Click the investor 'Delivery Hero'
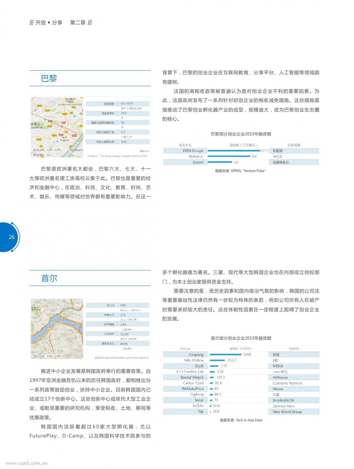The height and width of the screenshot is (469, 354). coord(283,406)
